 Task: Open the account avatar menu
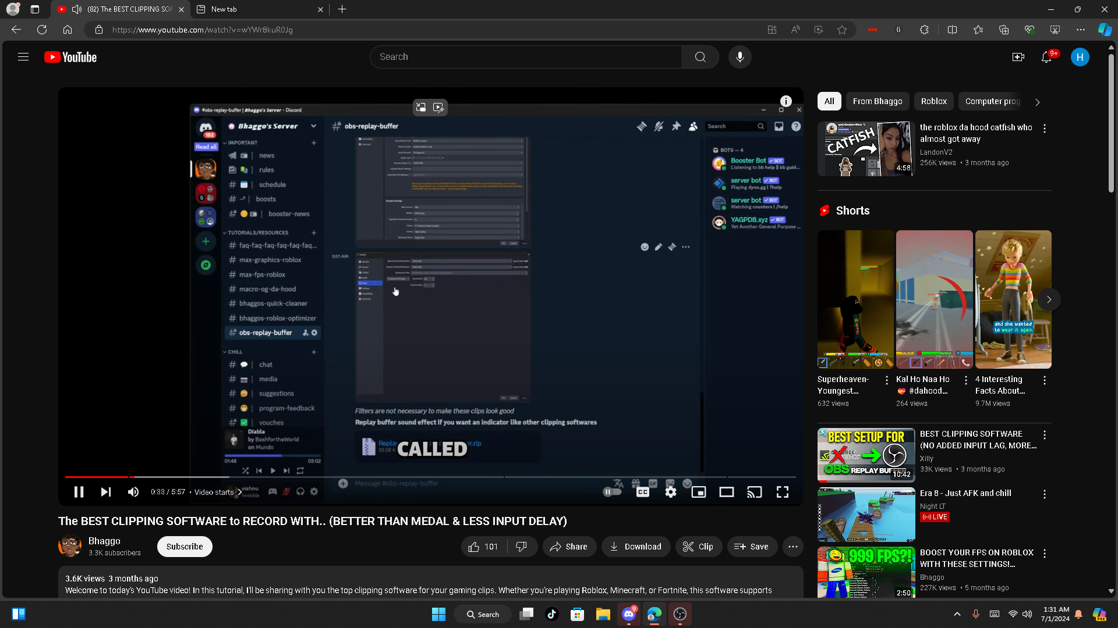pyautogui.click(x=1080, y=57)
